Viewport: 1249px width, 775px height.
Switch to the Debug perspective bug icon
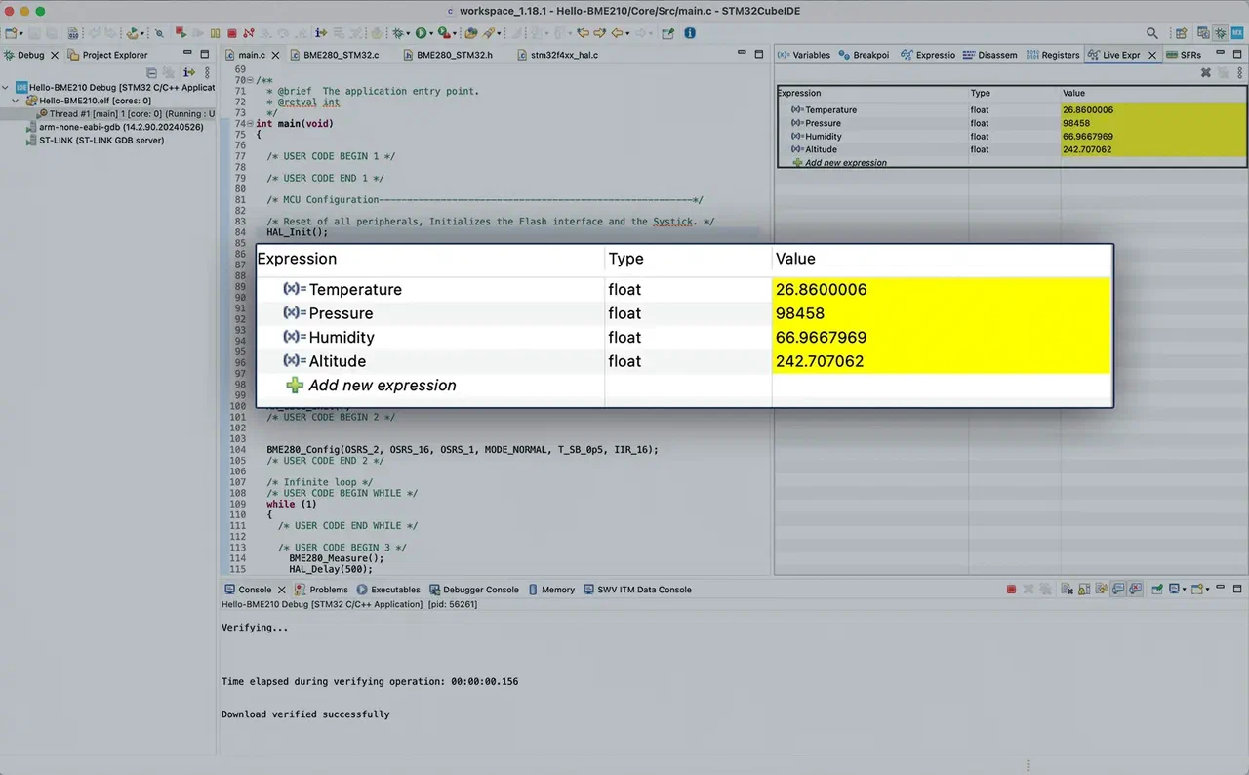(x=1220, y=33)
